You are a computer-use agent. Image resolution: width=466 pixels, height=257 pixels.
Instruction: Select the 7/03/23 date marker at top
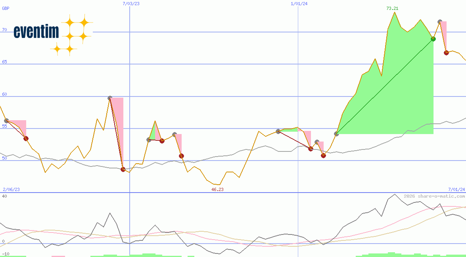coord(131,4)
